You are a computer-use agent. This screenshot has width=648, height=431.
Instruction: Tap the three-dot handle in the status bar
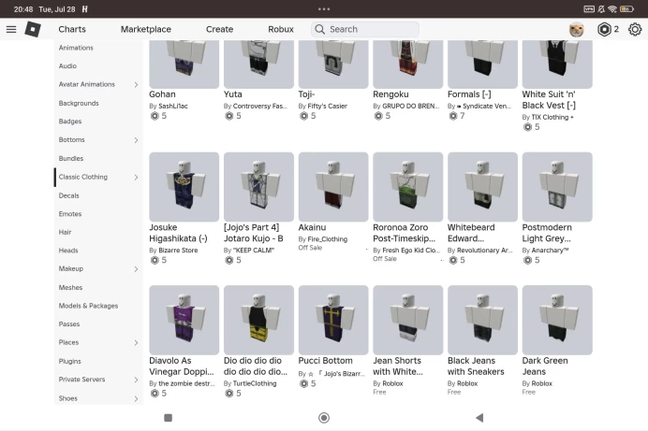point(324,9)
